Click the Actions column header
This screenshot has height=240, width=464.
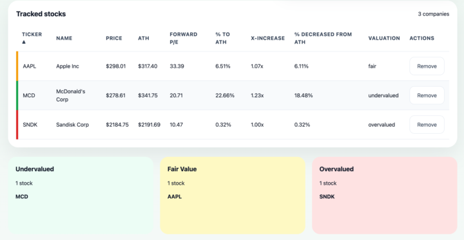coord(422,38)
